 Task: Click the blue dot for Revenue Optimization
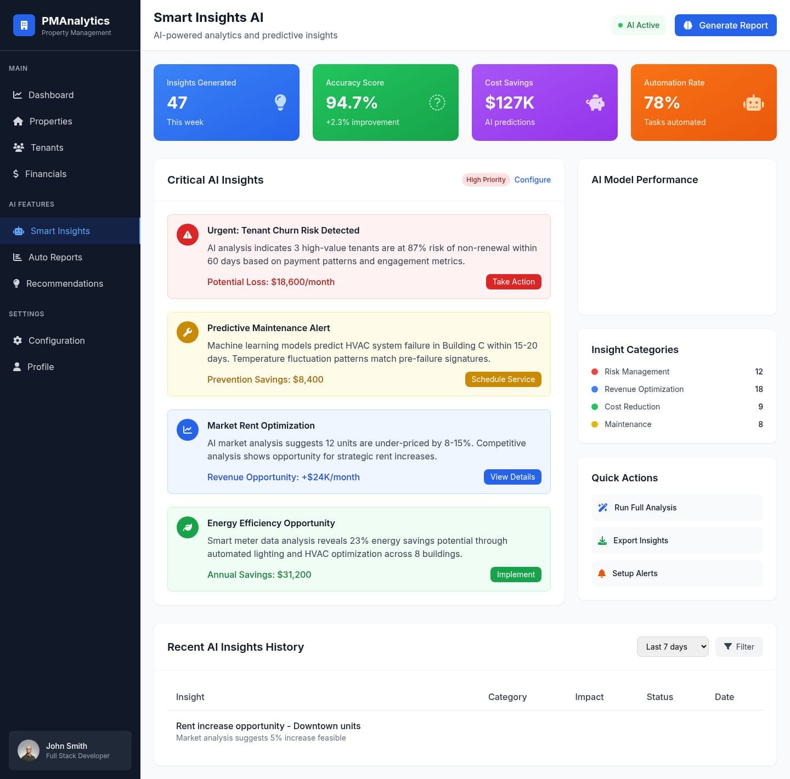point(595,389)
